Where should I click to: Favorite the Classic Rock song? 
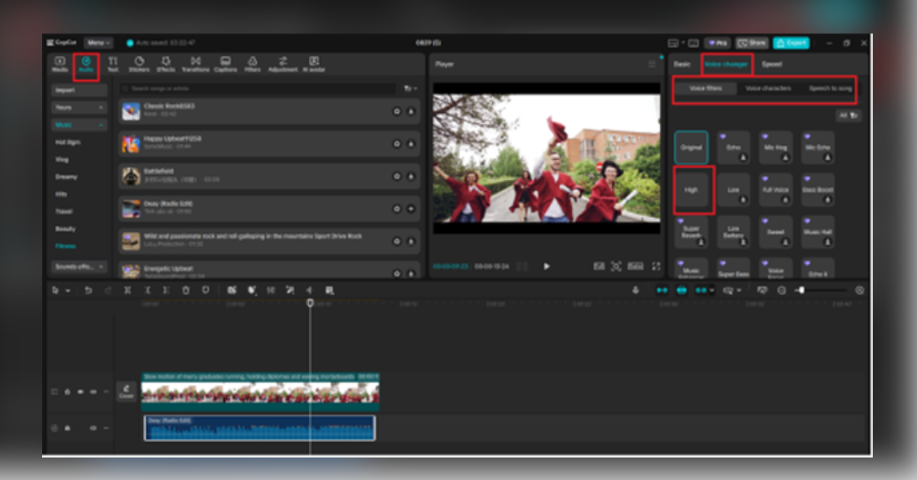point(397,111)
